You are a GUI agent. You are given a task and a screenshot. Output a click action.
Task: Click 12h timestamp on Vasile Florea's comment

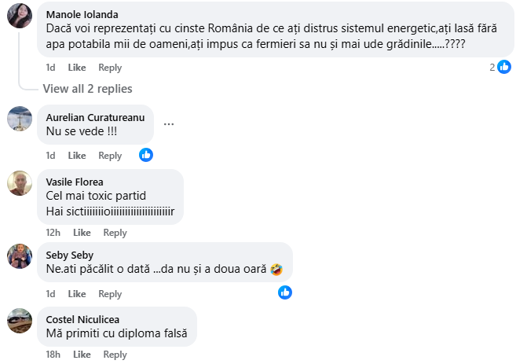53,233
